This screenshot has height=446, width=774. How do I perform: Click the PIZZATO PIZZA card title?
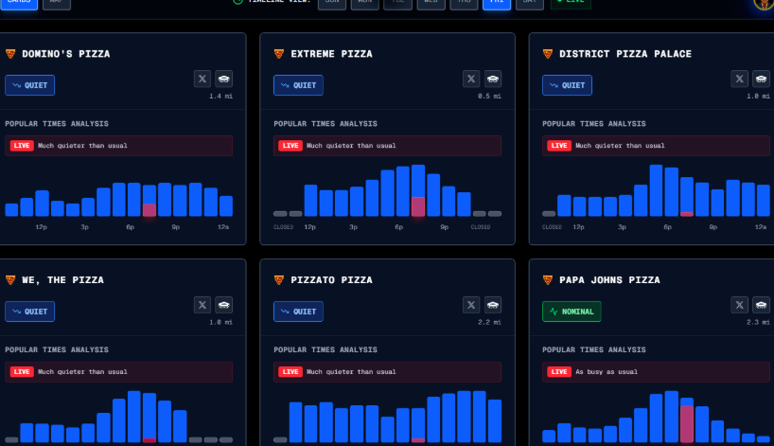pos(331,280)
